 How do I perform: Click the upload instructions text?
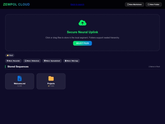click(x=82, y=38)
